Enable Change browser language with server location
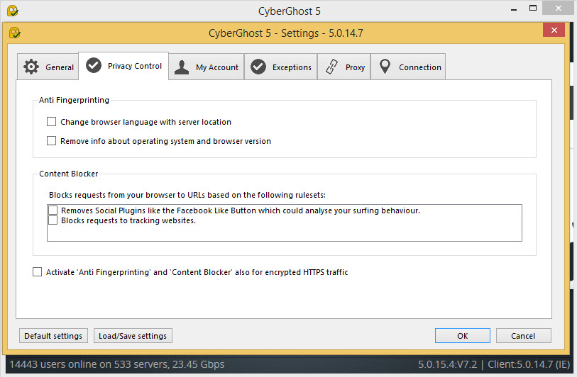 pyautogui.click(x=51, y=122)
